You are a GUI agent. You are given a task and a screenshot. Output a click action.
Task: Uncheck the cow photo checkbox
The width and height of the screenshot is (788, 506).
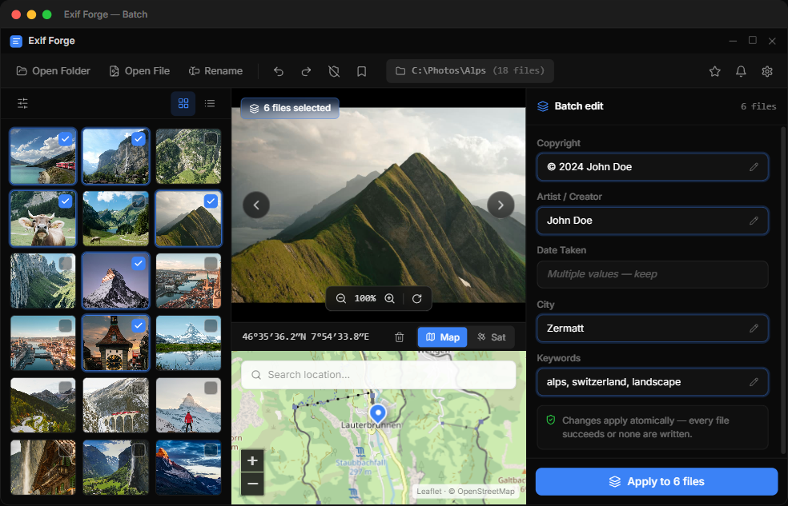coord(66,201)
